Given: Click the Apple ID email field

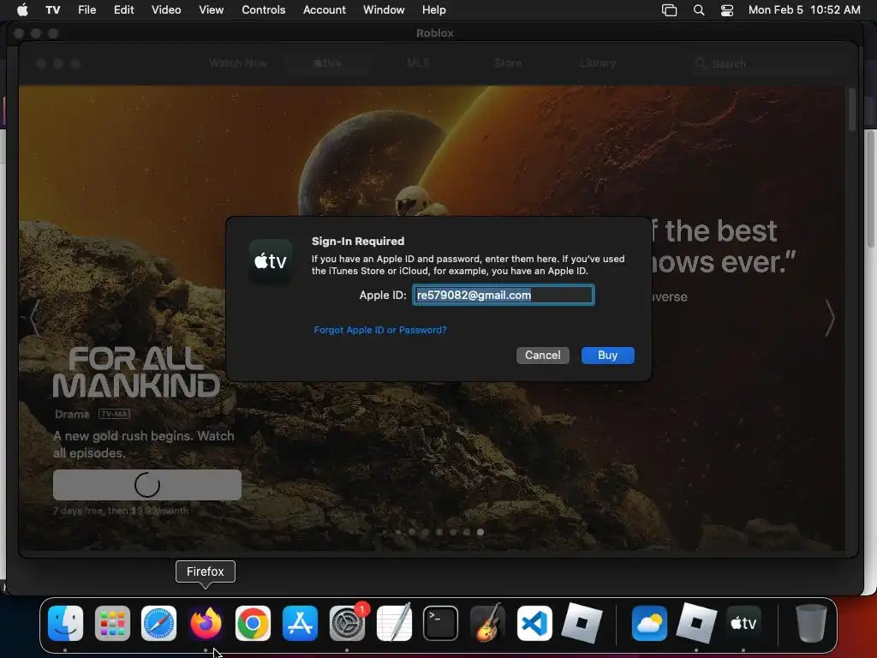Looking at the screenshot, I should (x=504, y=295).
